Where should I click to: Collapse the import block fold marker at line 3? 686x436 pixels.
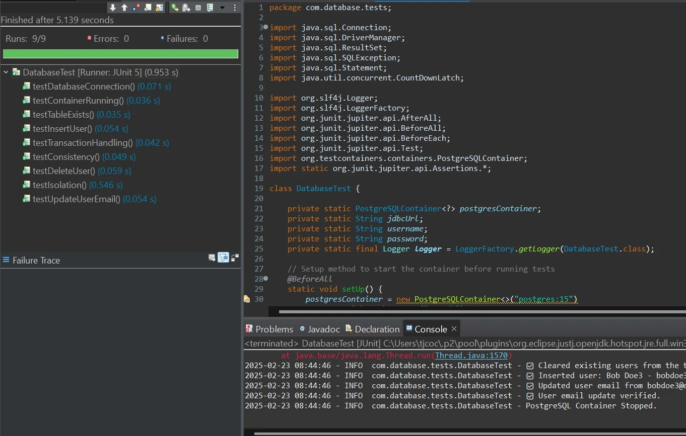tap(265, 27)
